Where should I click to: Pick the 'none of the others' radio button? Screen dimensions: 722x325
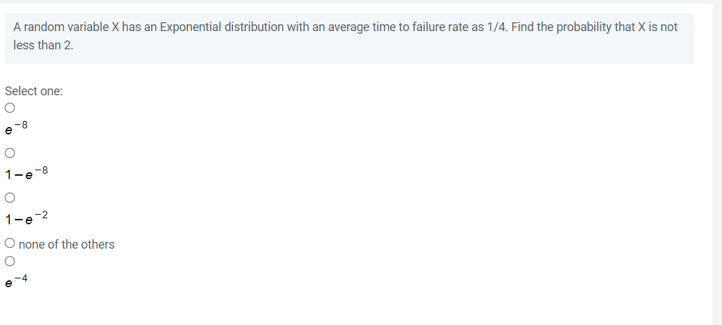9,243
